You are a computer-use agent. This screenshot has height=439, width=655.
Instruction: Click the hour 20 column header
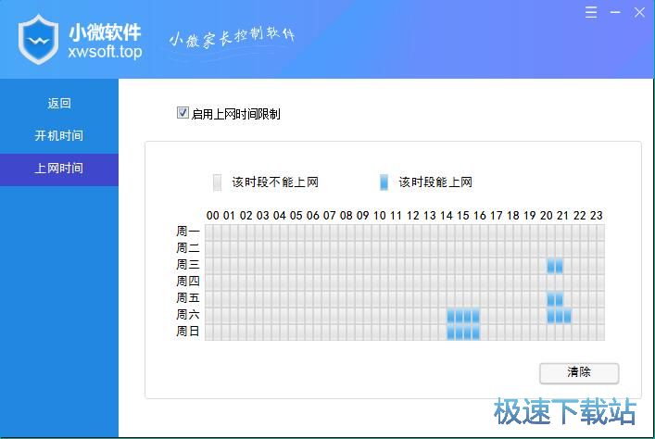tap(547, 216)
